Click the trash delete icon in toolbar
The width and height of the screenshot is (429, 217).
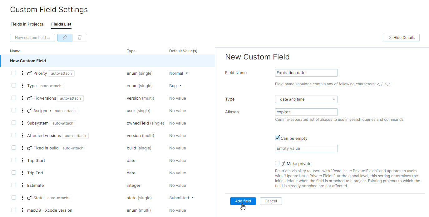point(80,38)
